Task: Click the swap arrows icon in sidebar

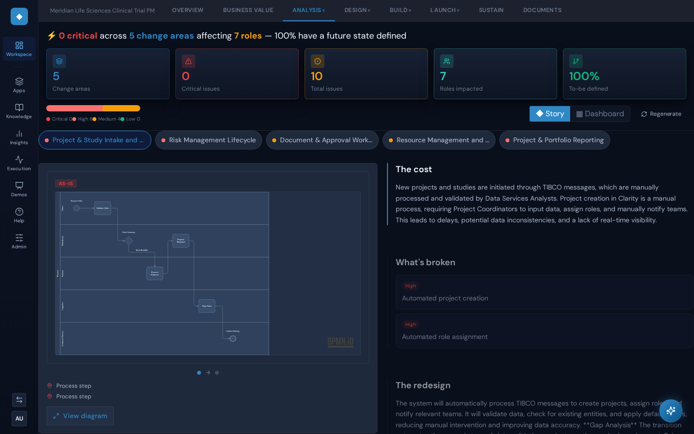Action: (x=19, y=400)
